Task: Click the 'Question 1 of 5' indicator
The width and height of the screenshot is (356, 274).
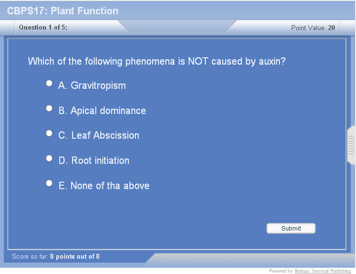Action: click(43, 28)
